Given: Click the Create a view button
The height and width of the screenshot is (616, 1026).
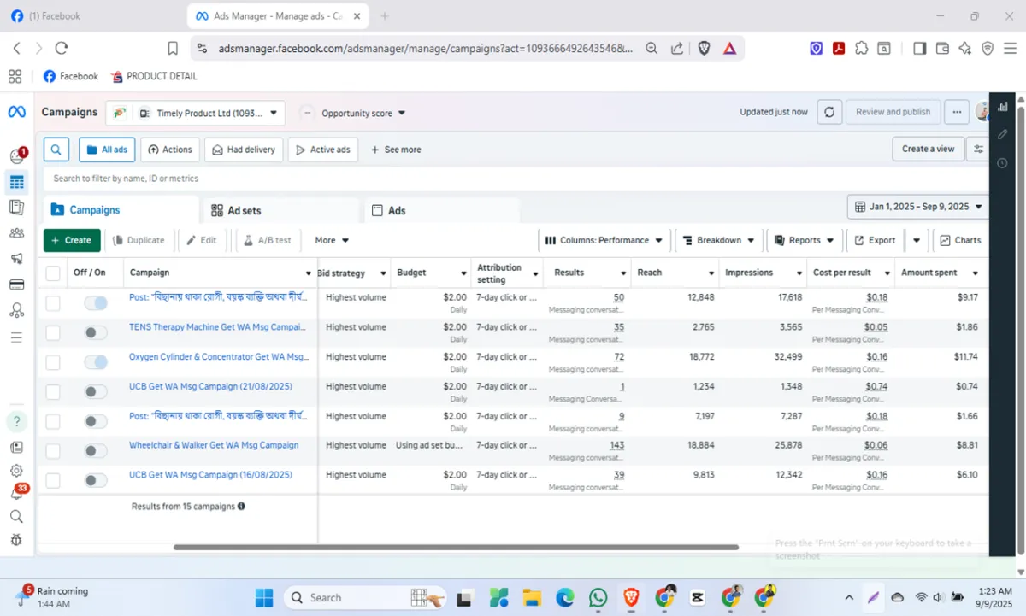Looking at the screenshot, I should click(928, 149).
